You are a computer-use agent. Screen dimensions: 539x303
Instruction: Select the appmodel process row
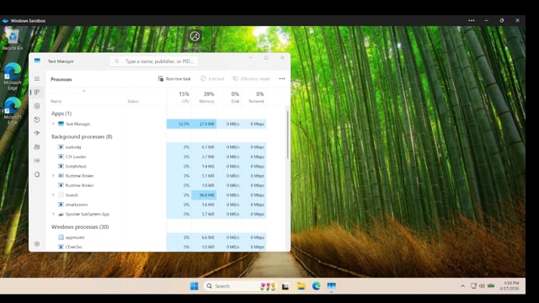coord(157,237)
